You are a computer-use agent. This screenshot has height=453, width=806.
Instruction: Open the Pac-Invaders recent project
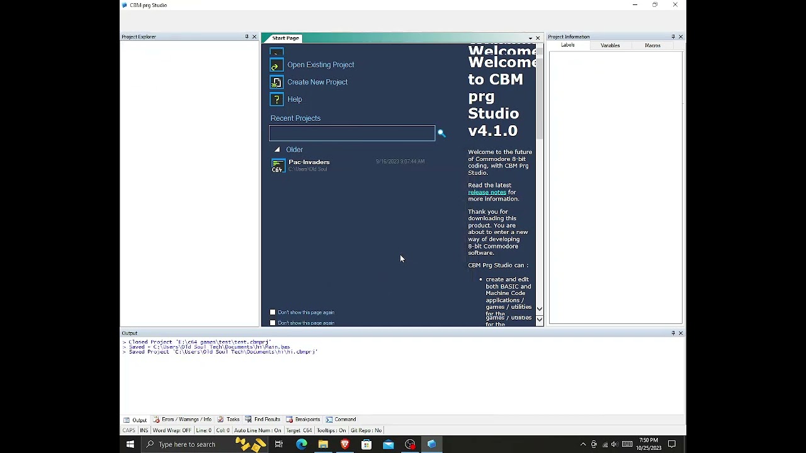click(309, 162)
